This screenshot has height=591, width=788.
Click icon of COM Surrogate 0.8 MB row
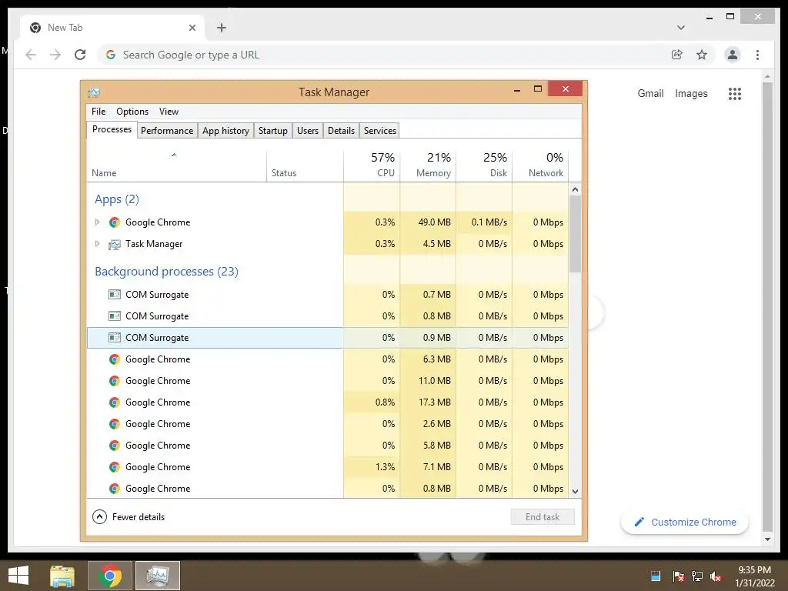coord(115,316)
